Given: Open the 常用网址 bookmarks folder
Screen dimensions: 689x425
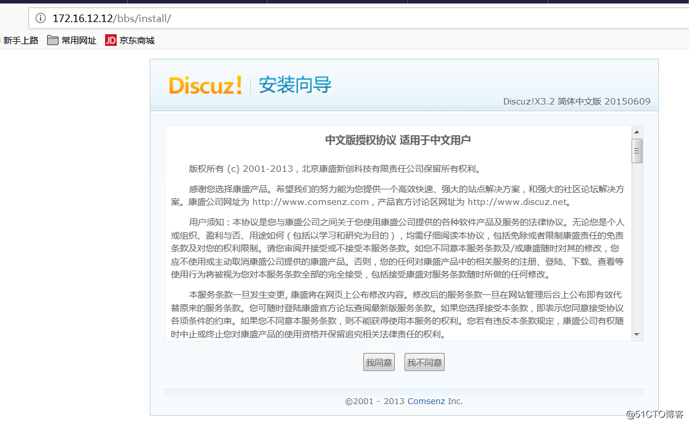Looking at the screenshot, I should [71, 41].
